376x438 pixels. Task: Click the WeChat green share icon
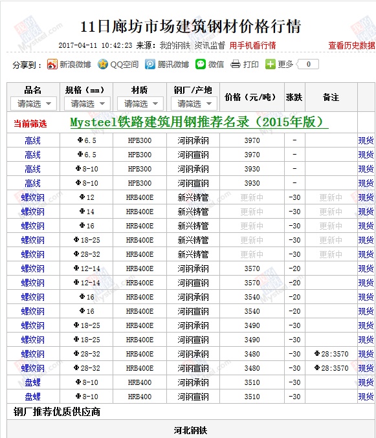pos(200,64)
